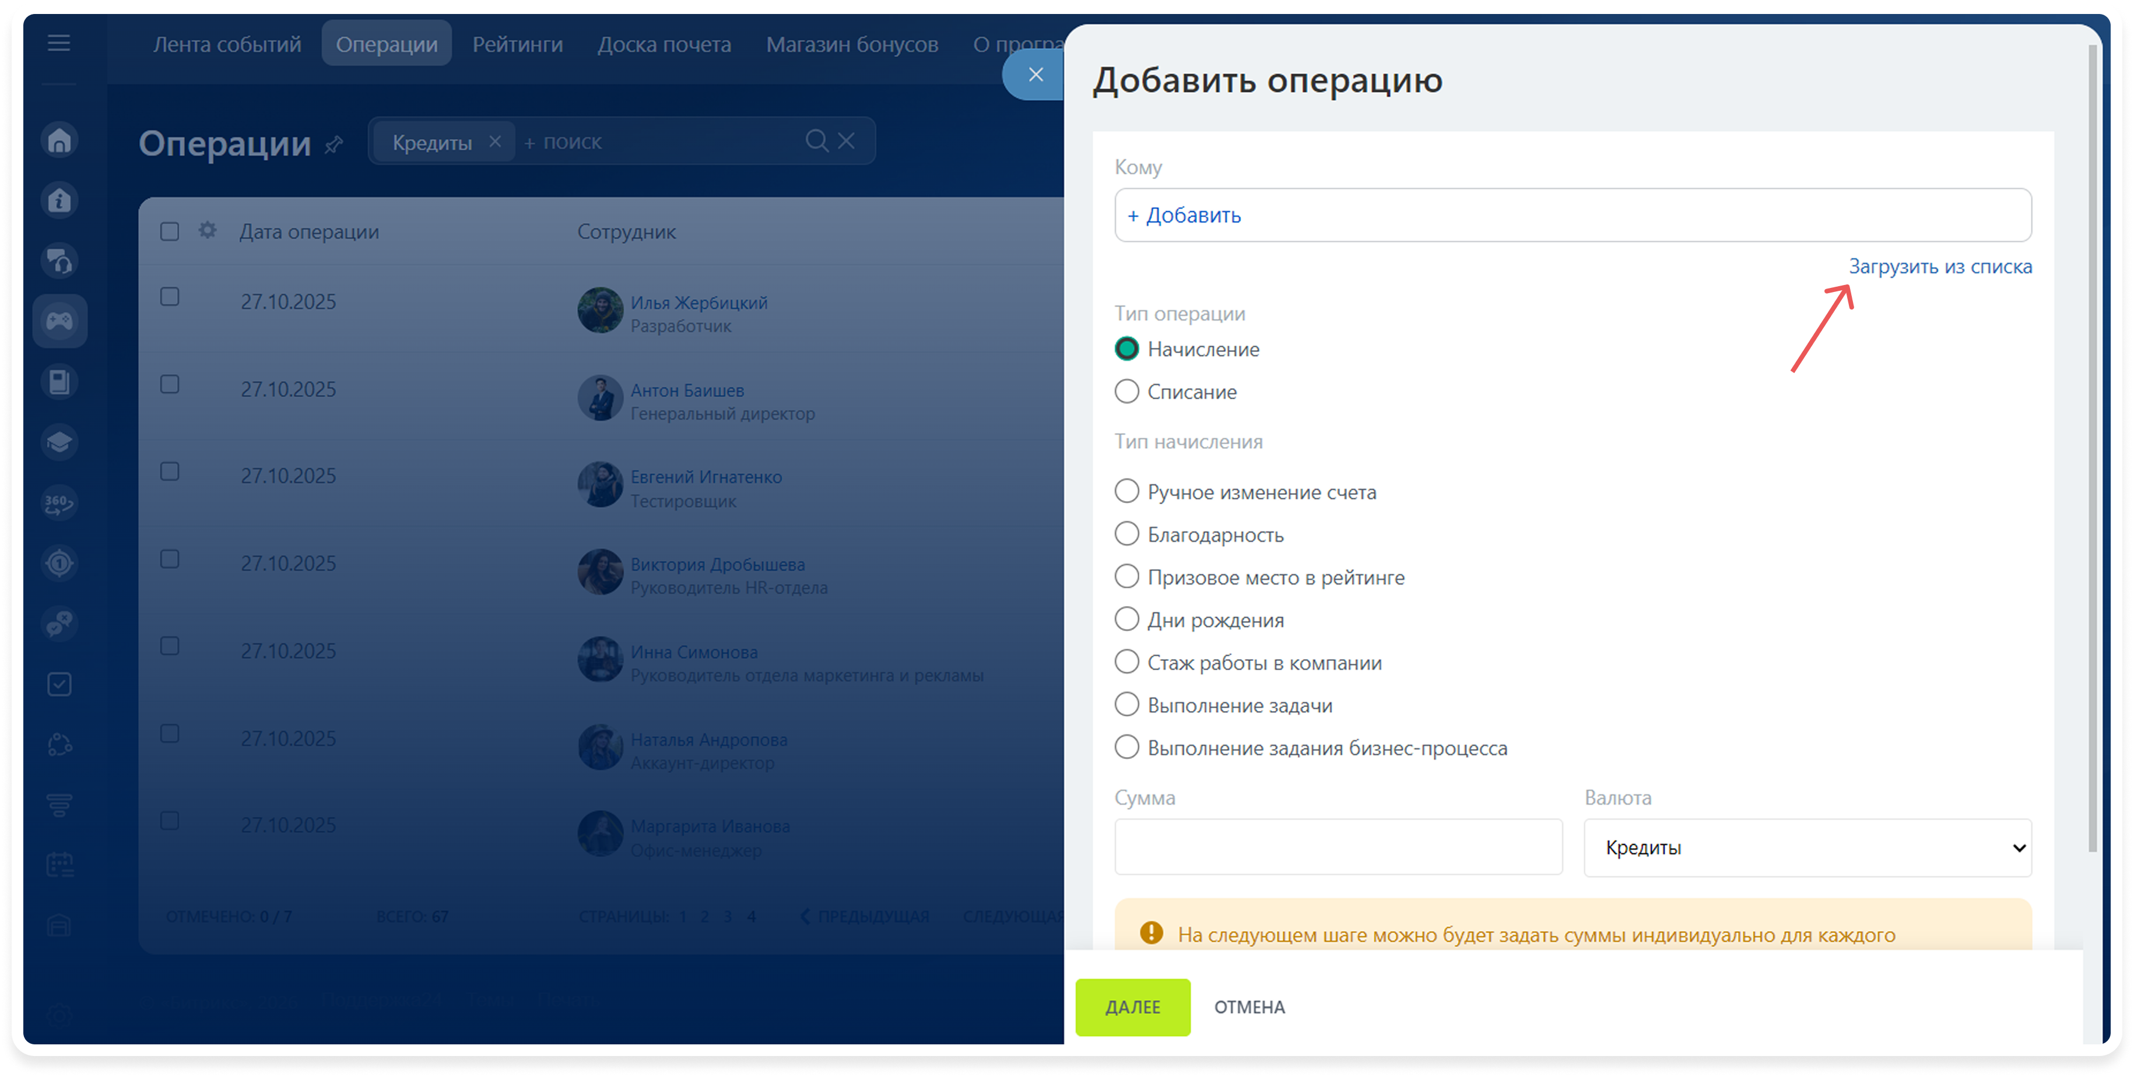Click the search magnifier icon
This screenshot has width=2134, height=1077.
coord(816,142)
